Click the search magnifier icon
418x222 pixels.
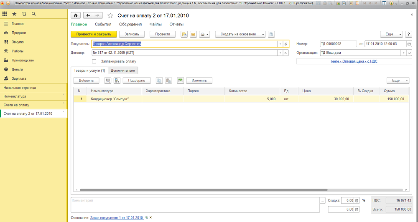click(x=33, y=14)
